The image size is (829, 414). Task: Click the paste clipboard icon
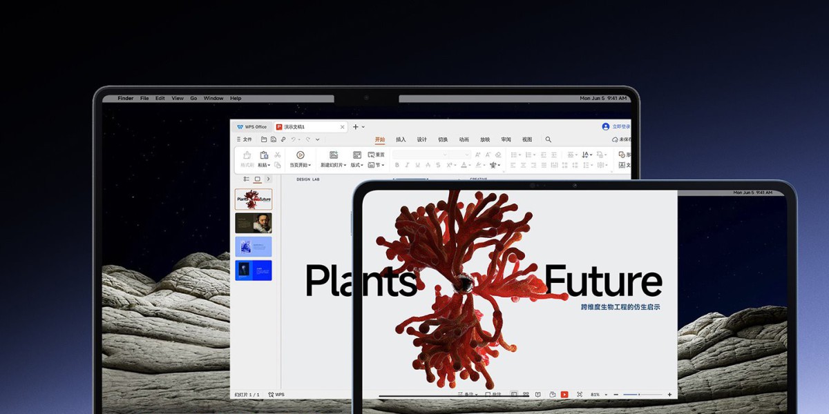click(x=264, y=155)
